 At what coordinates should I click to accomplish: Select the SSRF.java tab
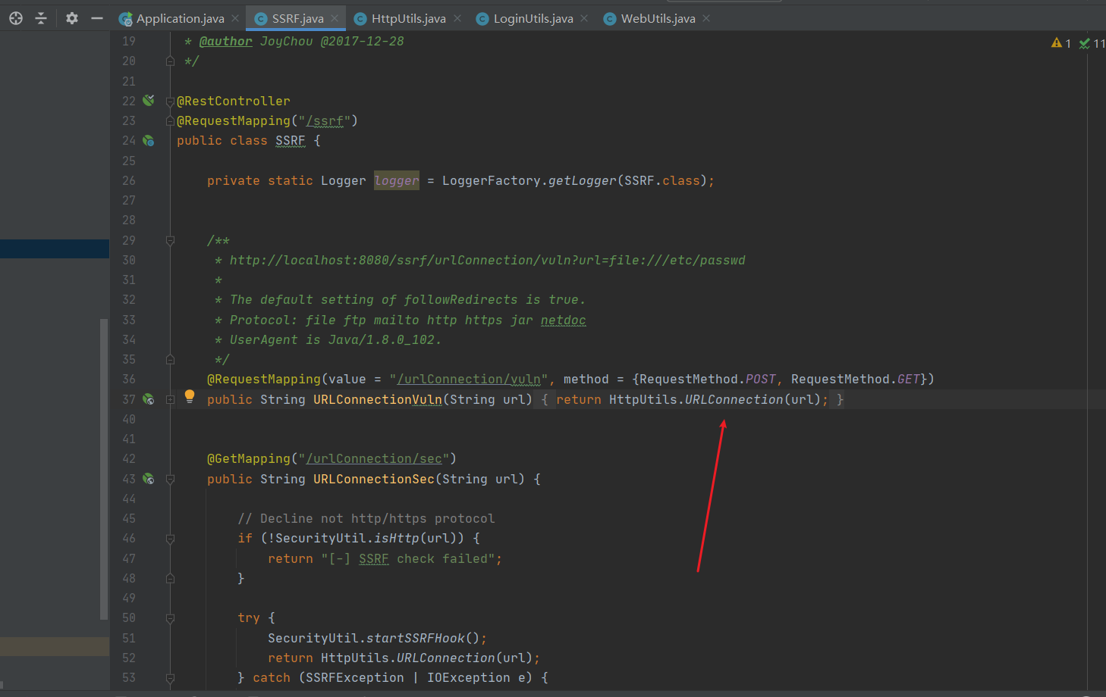pos(297,18)
